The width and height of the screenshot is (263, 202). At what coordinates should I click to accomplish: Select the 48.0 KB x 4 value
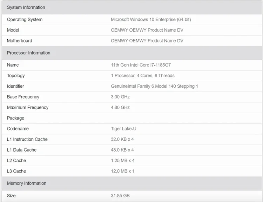click(122, 150)
